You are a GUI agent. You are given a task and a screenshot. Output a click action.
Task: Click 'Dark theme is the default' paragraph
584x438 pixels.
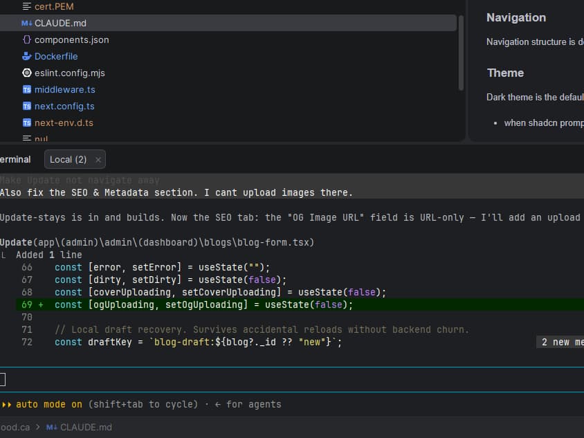tap(535, 97)
